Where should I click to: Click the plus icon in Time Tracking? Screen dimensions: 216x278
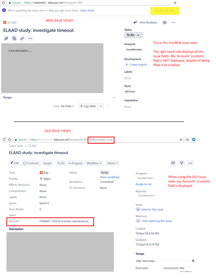(x=193, y=261)
